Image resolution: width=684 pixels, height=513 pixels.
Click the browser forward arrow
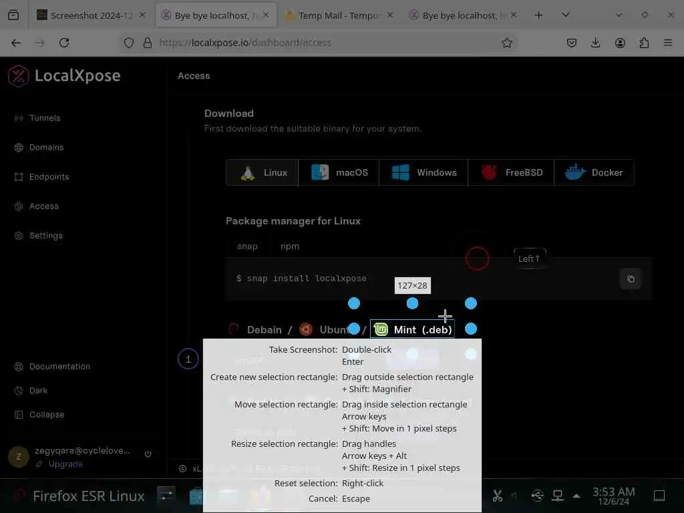click(x=39, y=43)
